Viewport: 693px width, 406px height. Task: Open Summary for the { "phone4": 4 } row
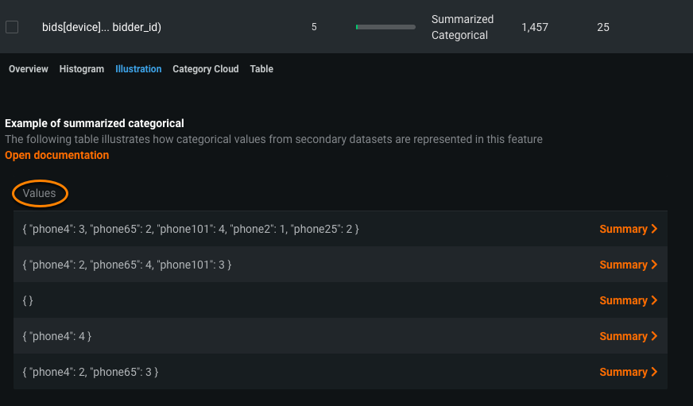624,336
